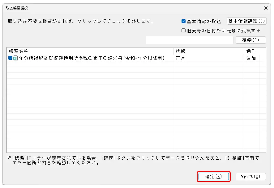Click the document icon beside the form name
The height and width of the screenshot is (188, 274).
pyautogui.click(x=15, y=58)
